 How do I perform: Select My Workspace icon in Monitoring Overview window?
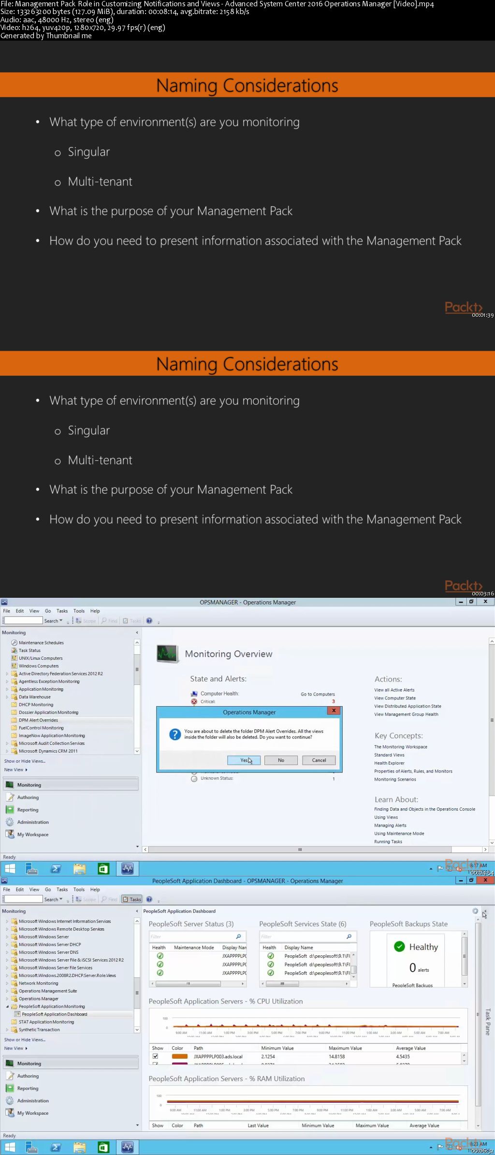pyautogui.click(x=10, y=834)
